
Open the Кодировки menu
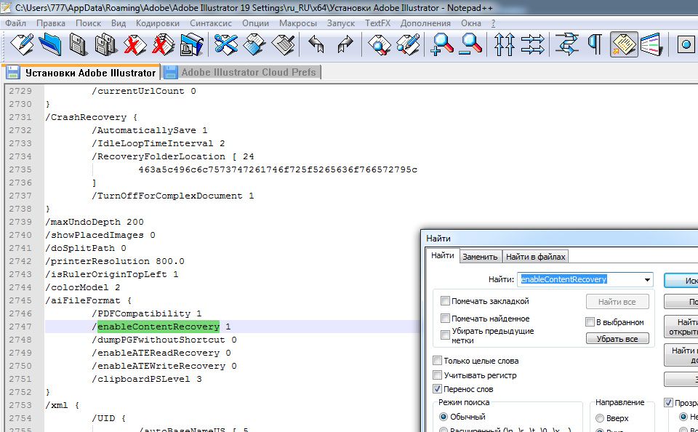[x=158, y=23]
